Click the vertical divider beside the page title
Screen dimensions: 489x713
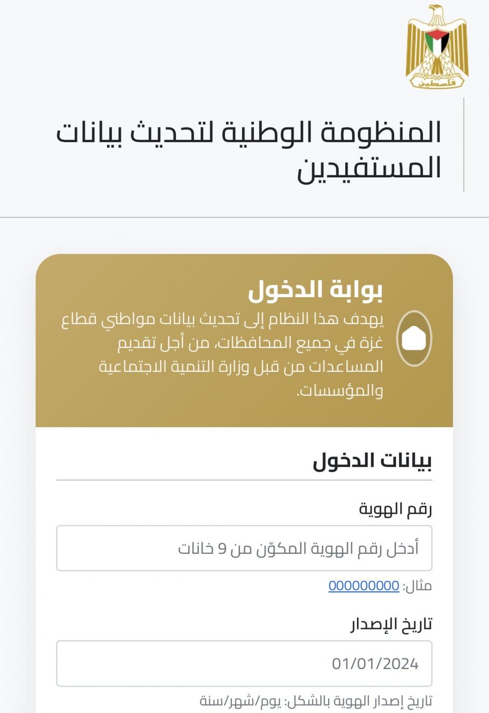463,145
